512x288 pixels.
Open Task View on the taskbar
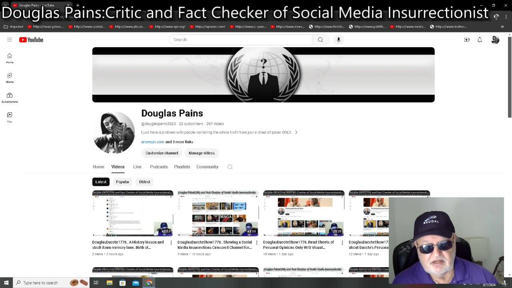click(96, 283)
